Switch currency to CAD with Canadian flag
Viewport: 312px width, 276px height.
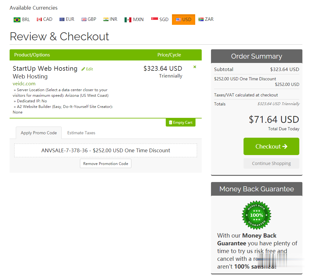45,19
